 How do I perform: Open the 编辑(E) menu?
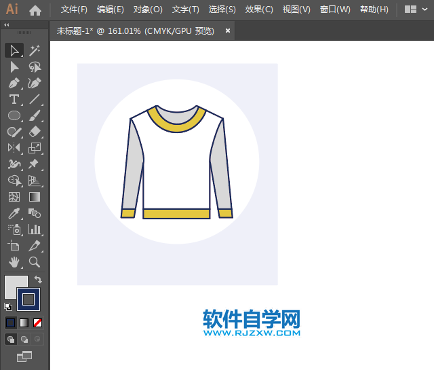click(110, 10)
